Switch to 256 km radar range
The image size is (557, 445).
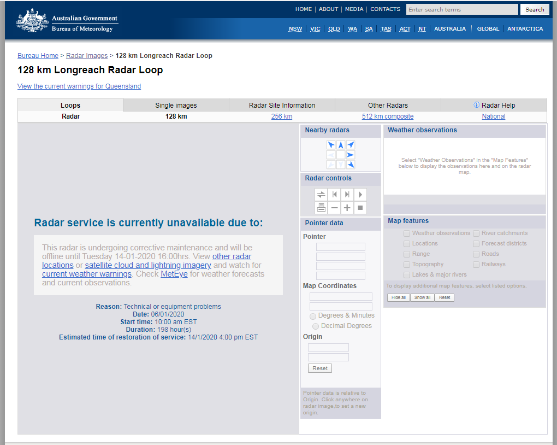coord(282,116)
